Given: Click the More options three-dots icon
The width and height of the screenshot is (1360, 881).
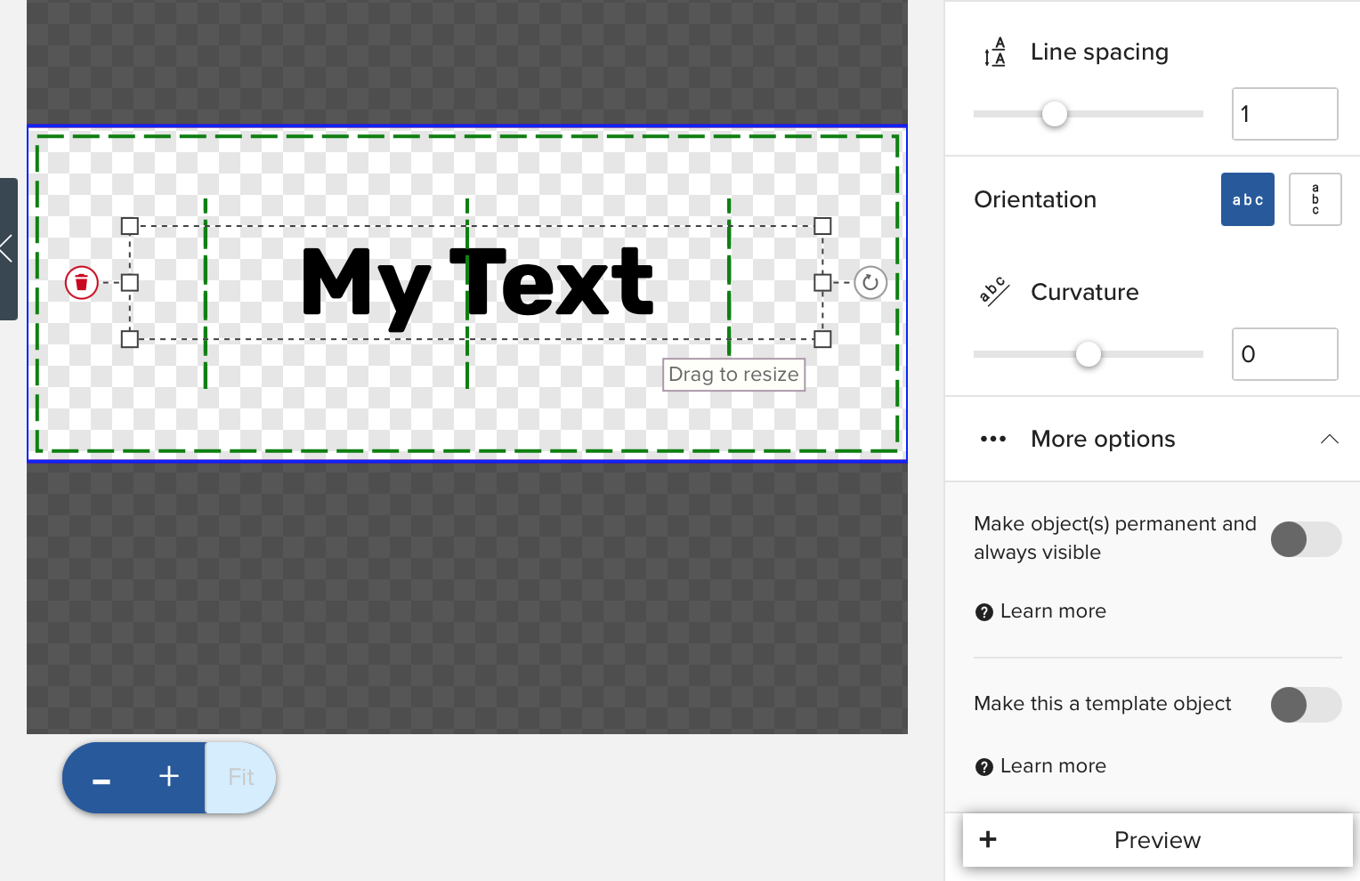Looking at the screenshot, I should click(993, 439).
